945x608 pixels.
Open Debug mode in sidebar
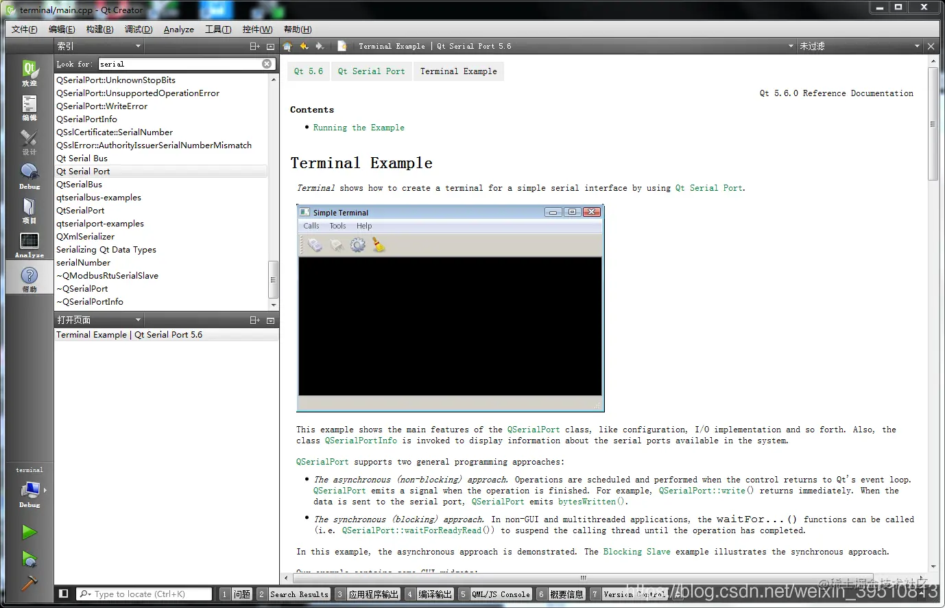pyautogui.click(x=29, y=176)
